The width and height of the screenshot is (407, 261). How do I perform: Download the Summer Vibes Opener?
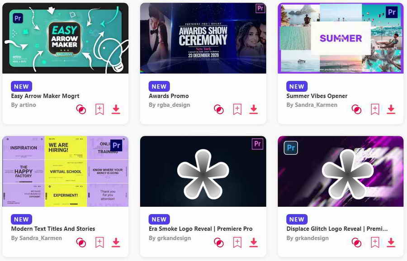[391, 109]
